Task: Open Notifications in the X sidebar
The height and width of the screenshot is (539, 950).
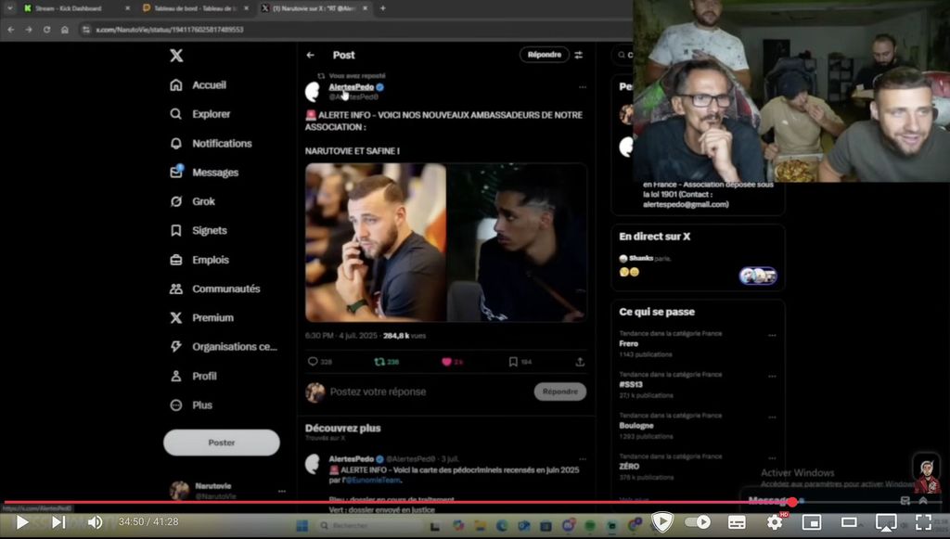Action: click(x=211, y=143)
